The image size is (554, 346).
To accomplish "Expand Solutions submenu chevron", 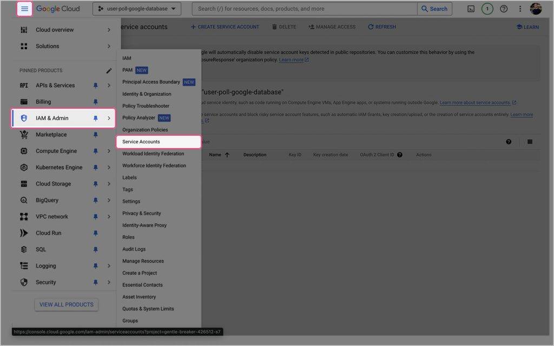I will point(109,46).
